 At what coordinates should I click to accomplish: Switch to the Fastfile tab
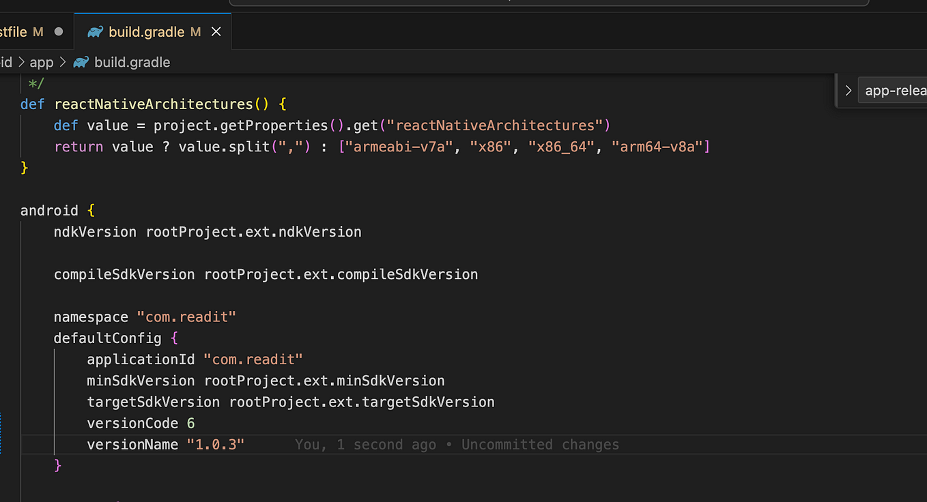tap(20, 31)
